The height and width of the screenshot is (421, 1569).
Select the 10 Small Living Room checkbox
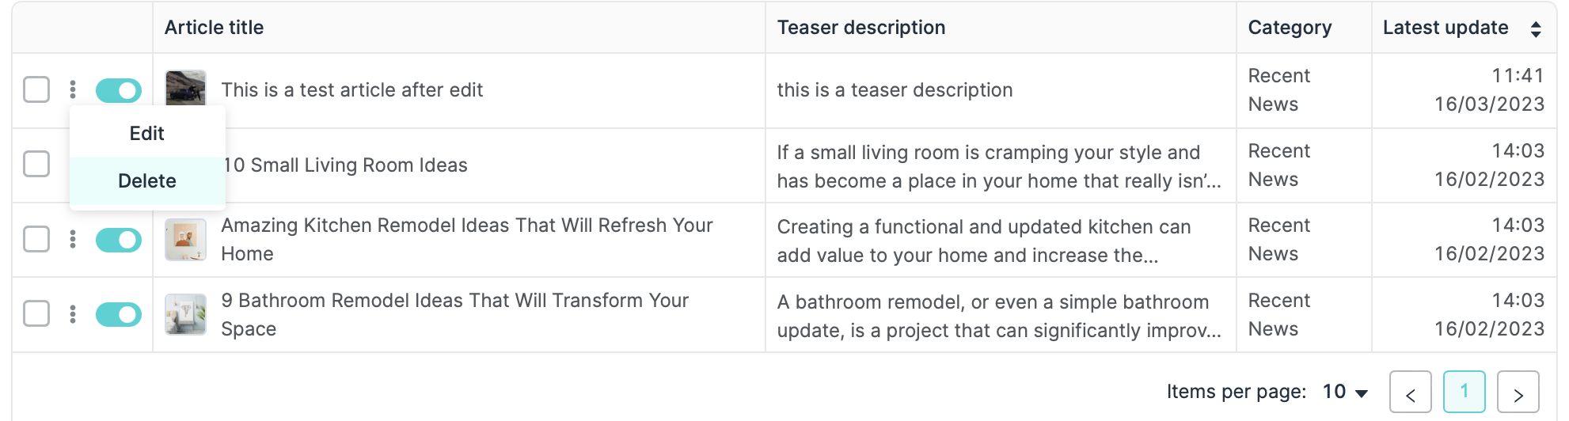click(36, 164)
